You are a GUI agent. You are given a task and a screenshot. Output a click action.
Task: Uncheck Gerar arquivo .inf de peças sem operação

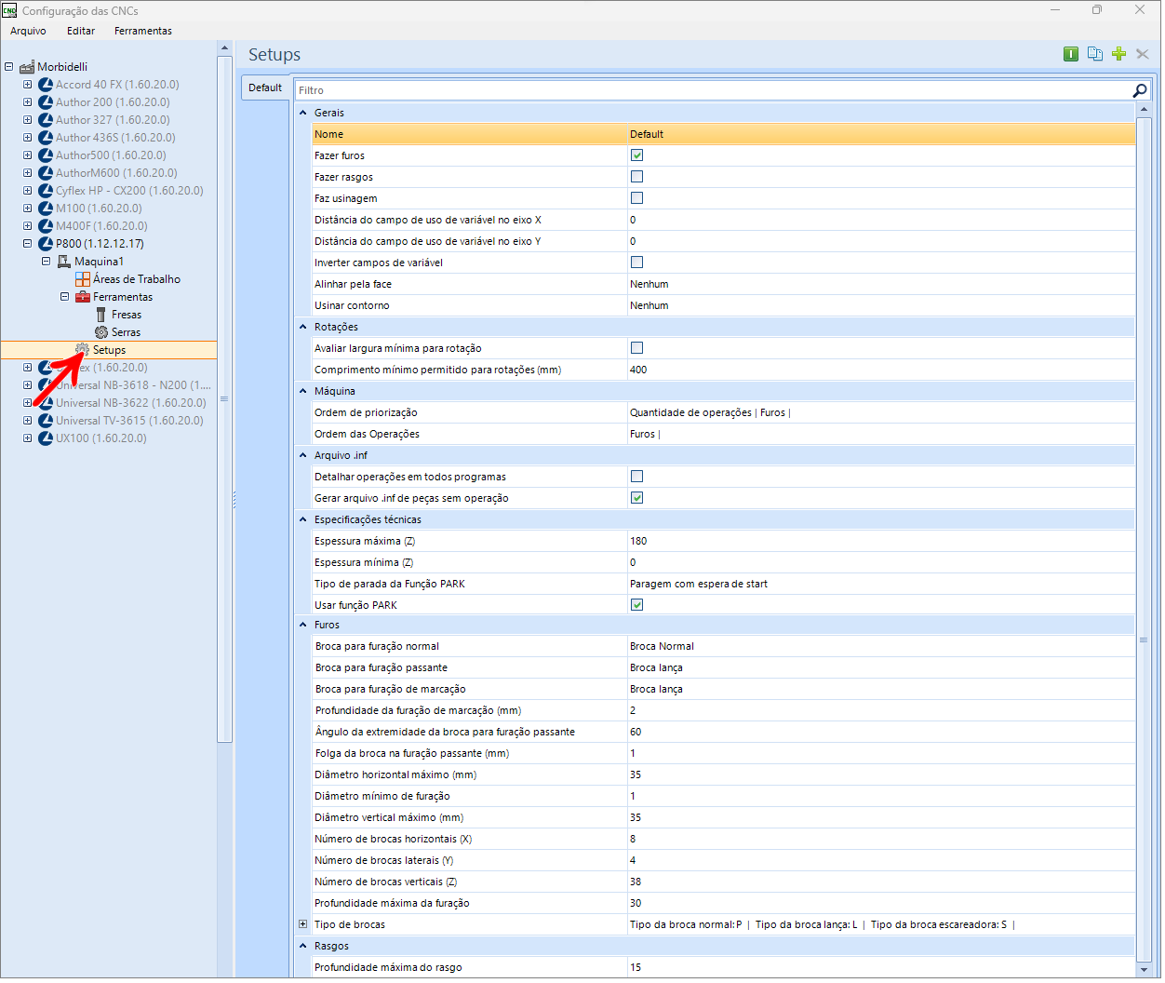click(x=636, y=498)
